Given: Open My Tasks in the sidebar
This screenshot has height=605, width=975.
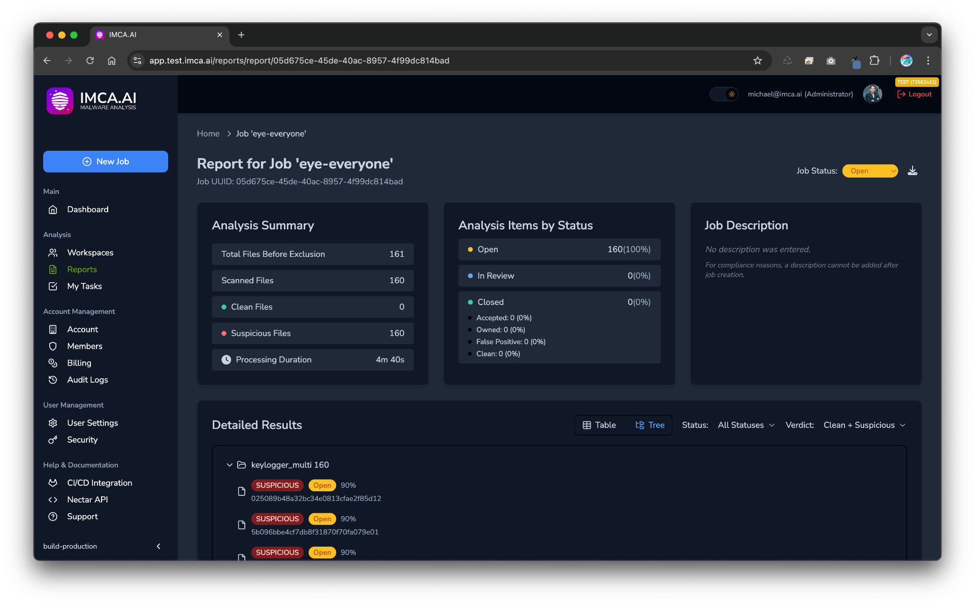Looking at the screenshot, I should coord(84,286).
